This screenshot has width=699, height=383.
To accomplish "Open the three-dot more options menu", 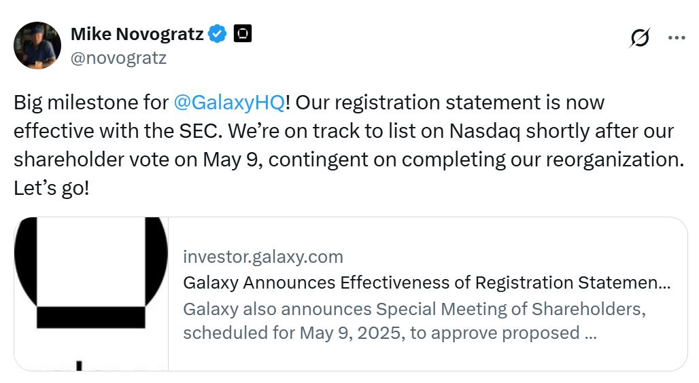I will (x=677, y=38).
